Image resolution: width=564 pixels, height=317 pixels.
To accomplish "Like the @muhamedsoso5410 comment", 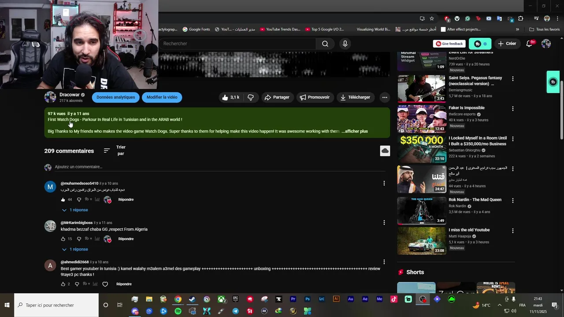I will point(63,199).
